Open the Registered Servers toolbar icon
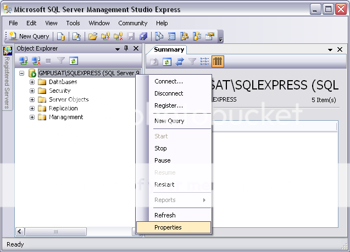Viewport: 350px width, 252px height. pyautogui.click(x=159, y=36)
